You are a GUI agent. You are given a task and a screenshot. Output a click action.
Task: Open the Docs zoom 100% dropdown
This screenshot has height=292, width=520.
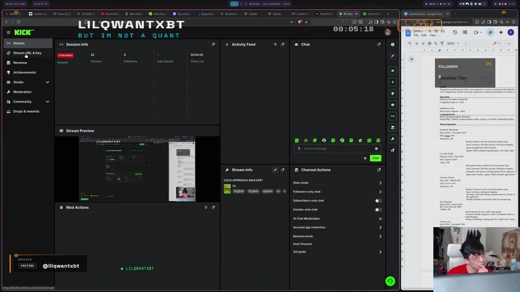pyautogui.click(x=453, y=43)
